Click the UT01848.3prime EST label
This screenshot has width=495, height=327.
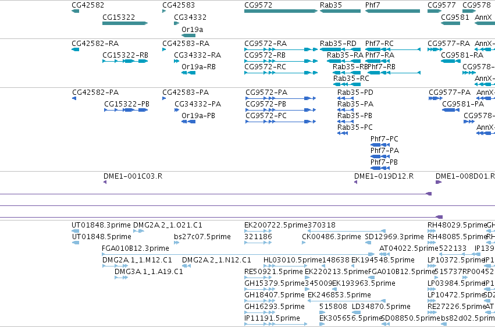click(x=101, y=225)
